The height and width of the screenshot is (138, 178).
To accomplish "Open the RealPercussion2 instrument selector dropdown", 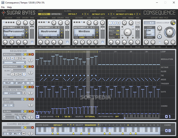I will pos(26,33).
